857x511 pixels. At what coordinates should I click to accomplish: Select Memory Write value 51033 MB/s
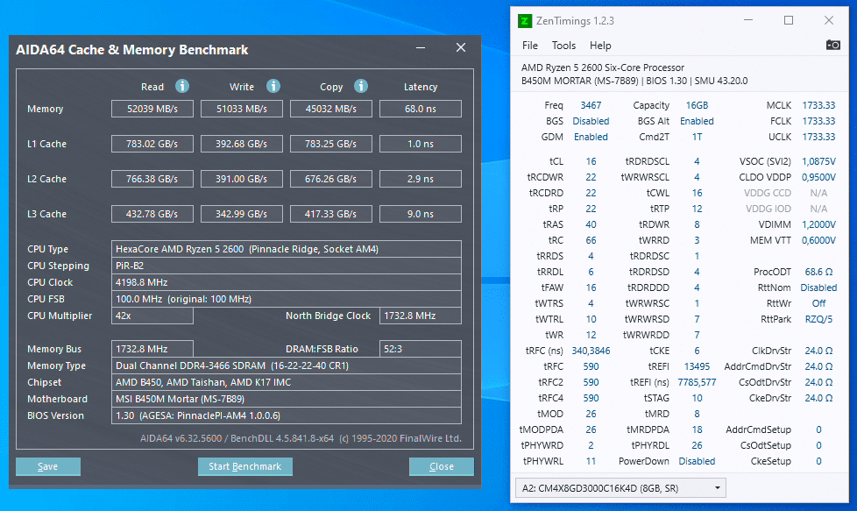tap(242, 109)
